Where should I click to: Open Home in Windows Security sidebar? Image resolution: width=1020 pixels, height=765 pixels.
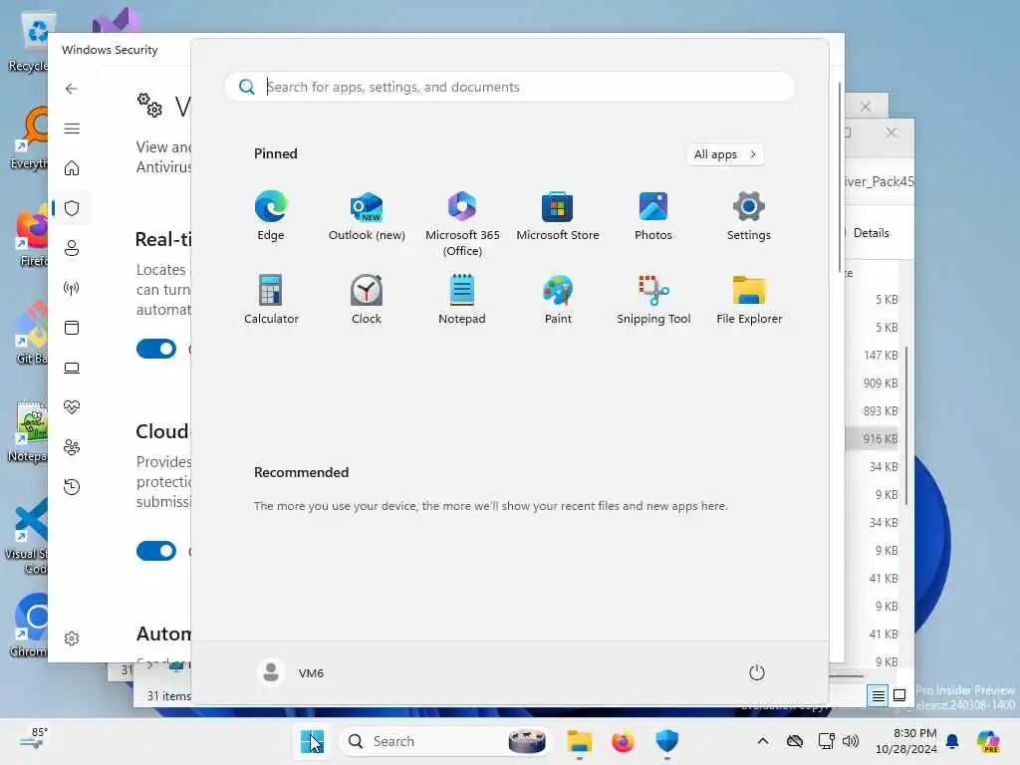72,168
